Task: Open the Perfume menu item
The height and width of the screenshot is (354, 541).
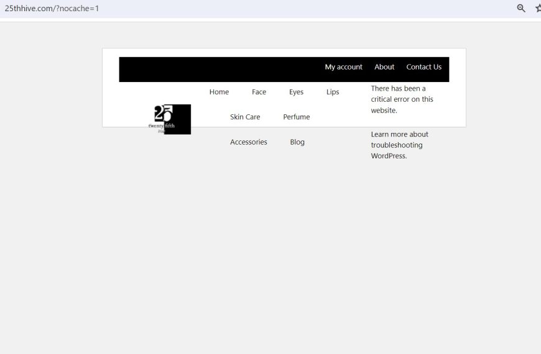Action: (297, 117)
